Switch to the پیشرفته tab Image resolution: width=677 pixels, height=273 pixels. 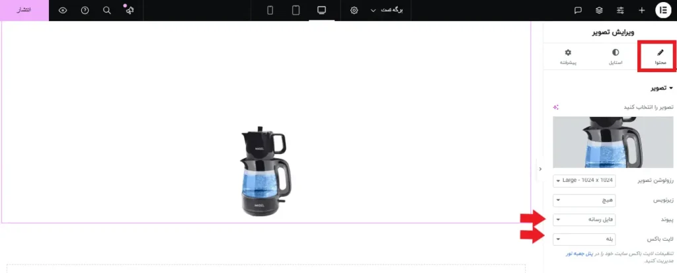coord(568,57)
